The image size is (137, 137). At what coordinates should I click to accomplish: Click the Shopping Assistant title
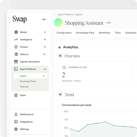click(84, 23)
